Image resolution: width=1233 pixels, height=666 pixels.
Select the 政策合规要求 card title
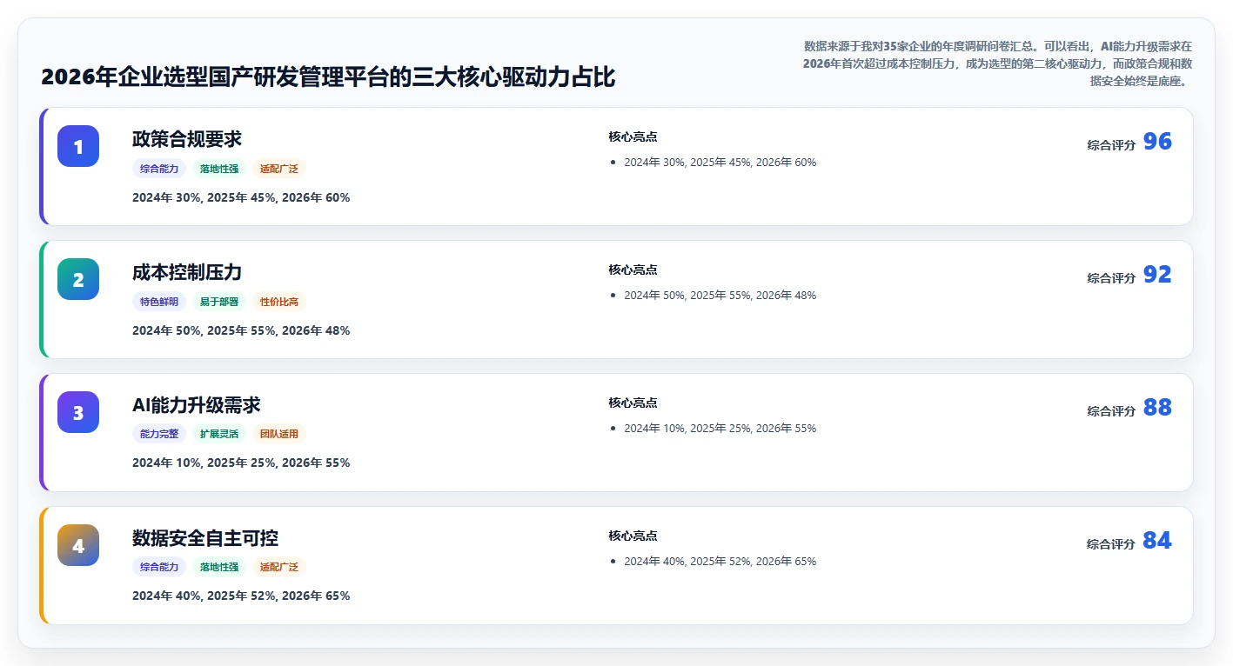point(187,139)
